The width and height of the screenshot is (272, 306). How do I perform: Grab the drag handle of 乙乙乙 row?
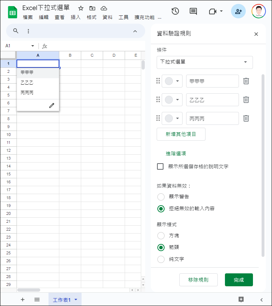pos(158,99)
